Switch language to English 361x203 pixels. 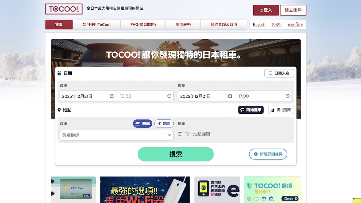[x=259, y=25]
